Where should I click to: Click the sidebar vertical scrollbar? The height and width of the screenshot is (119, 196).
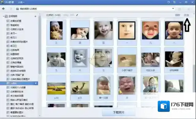tap(40, 45)
